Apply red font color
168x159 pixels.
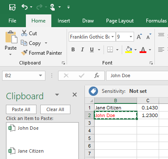pyautogui.click(x=143, y=50)
